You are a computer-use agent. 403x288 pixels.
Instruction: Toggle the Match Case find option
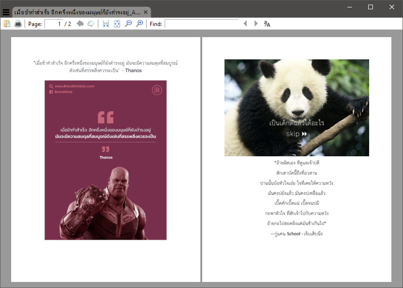[x=267, y=24]
